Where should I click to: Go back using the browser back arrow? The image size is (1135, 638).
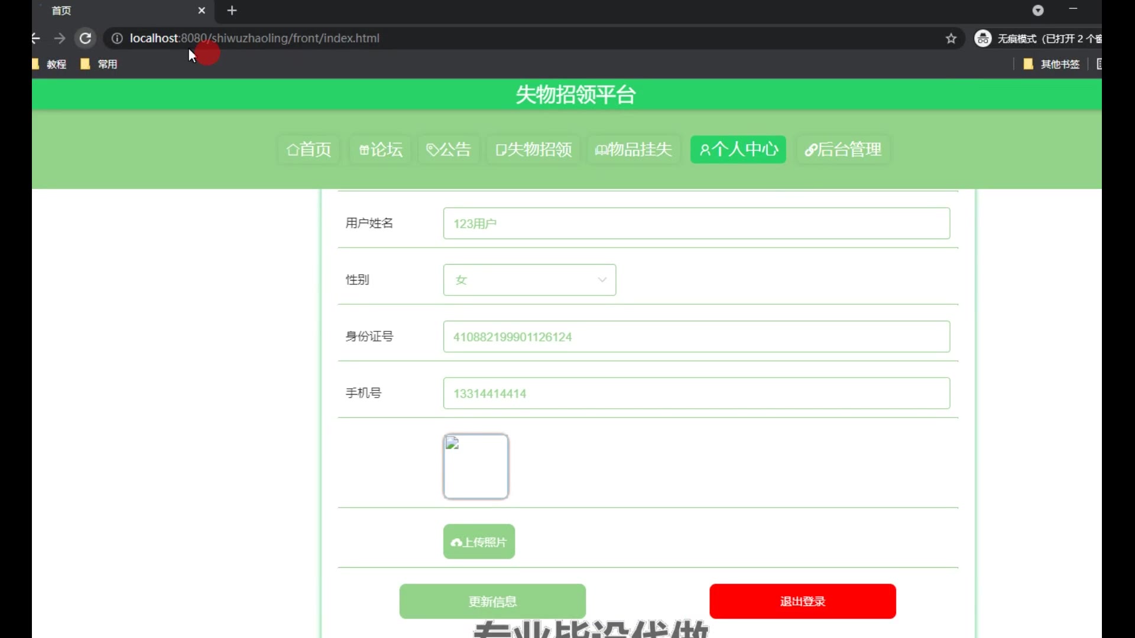tap(36, 38)
